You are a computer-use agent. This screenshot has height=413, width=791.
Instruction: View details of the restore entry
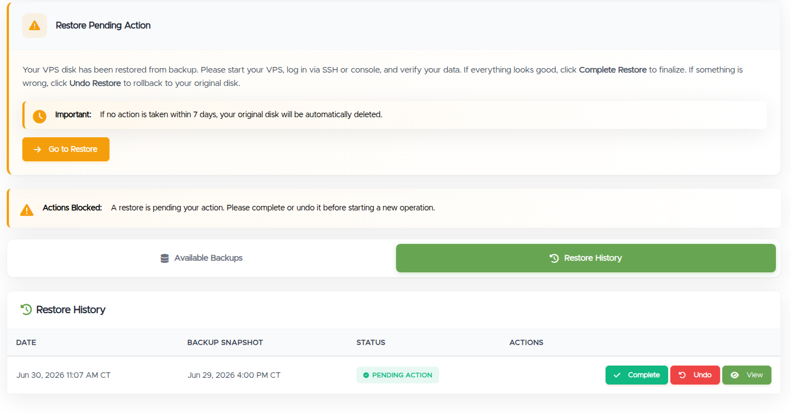coord(747,375)
